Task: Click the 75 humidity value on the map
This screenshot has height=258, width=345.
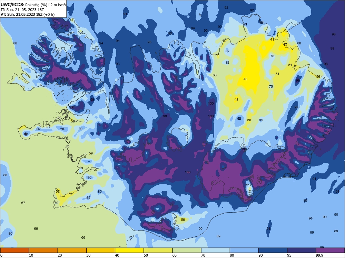Action: [x=271, y=87]
